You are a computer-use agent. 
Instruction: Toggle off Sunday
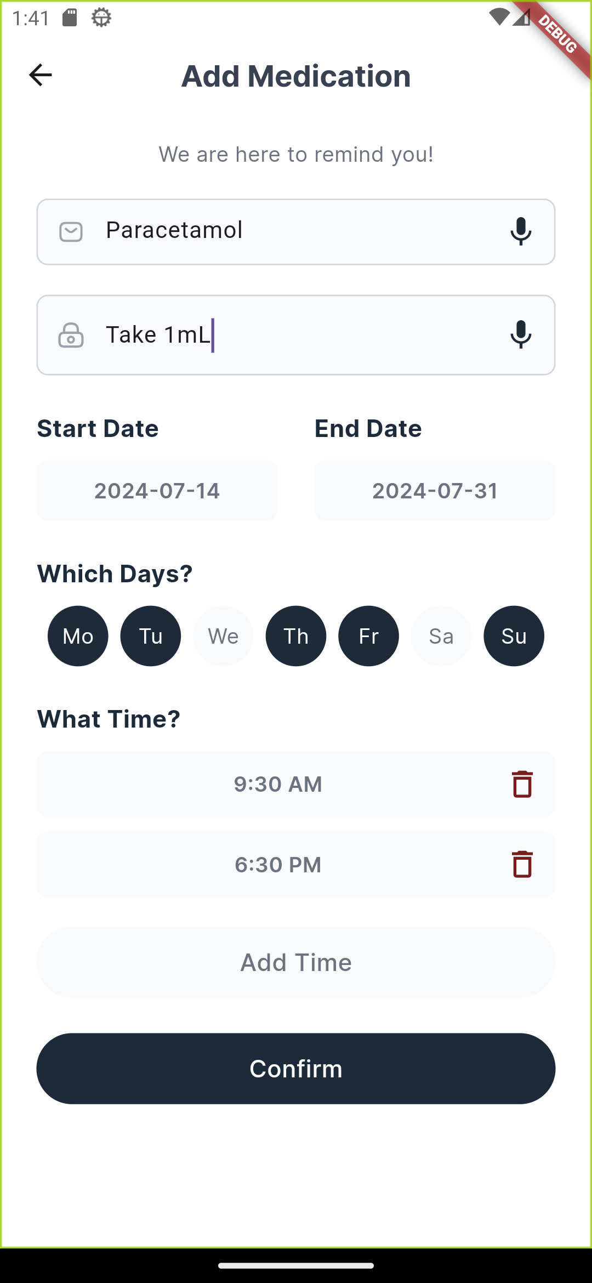tap(514, 636)
